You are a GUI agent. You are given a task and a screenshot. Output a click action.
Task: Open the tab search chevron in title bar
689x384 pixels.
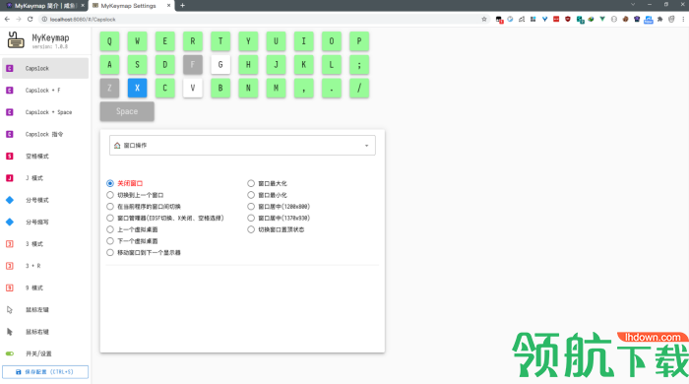tap(633, 4)
